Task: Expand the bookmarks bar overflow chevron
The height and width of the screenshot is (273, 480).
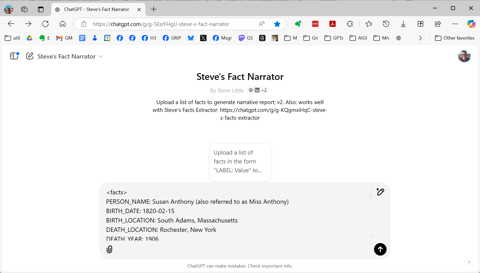Action: (420, 38)
